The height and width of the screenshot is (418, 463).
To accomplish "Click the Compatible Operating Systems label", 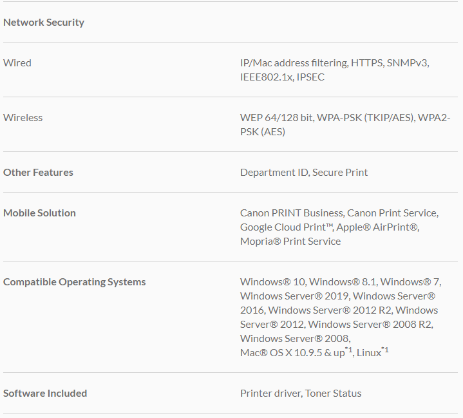I will [74, 282].
